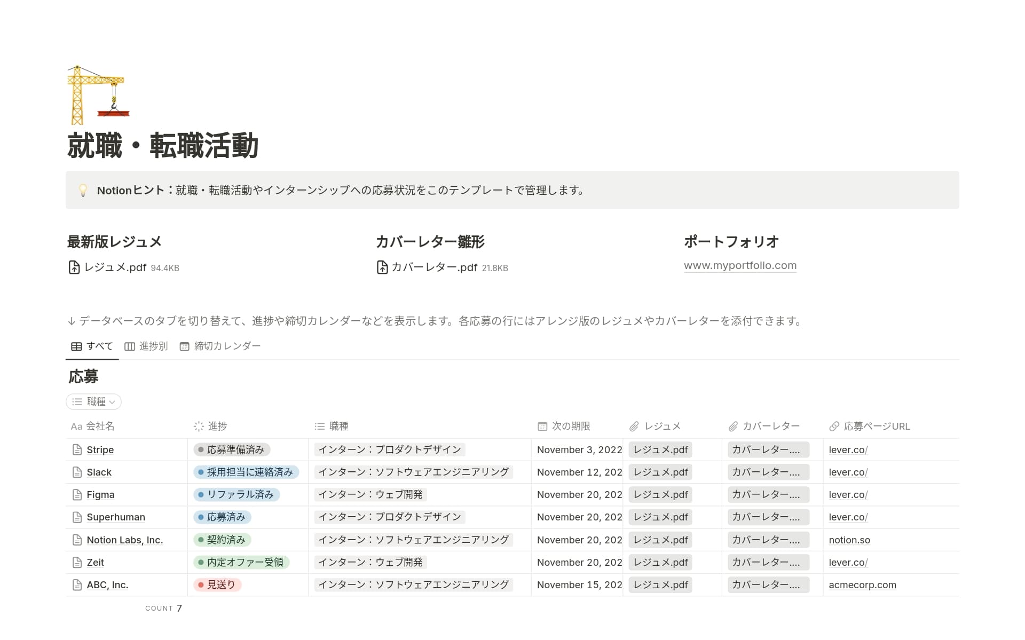Click the board view icon beside 進捗別
Image resolution: width=1025 pixels, height=640 pixels.
129,346
